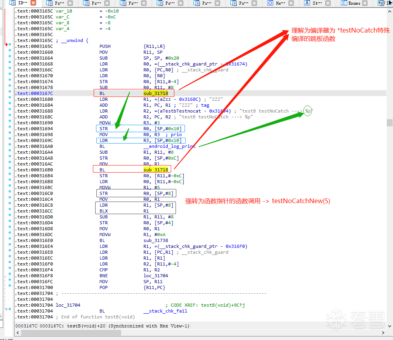Toggle breakpoint dot at address 000316A0
Image resolution: width=393 pixels, height=340 pixels.
[x=10, y=145]
